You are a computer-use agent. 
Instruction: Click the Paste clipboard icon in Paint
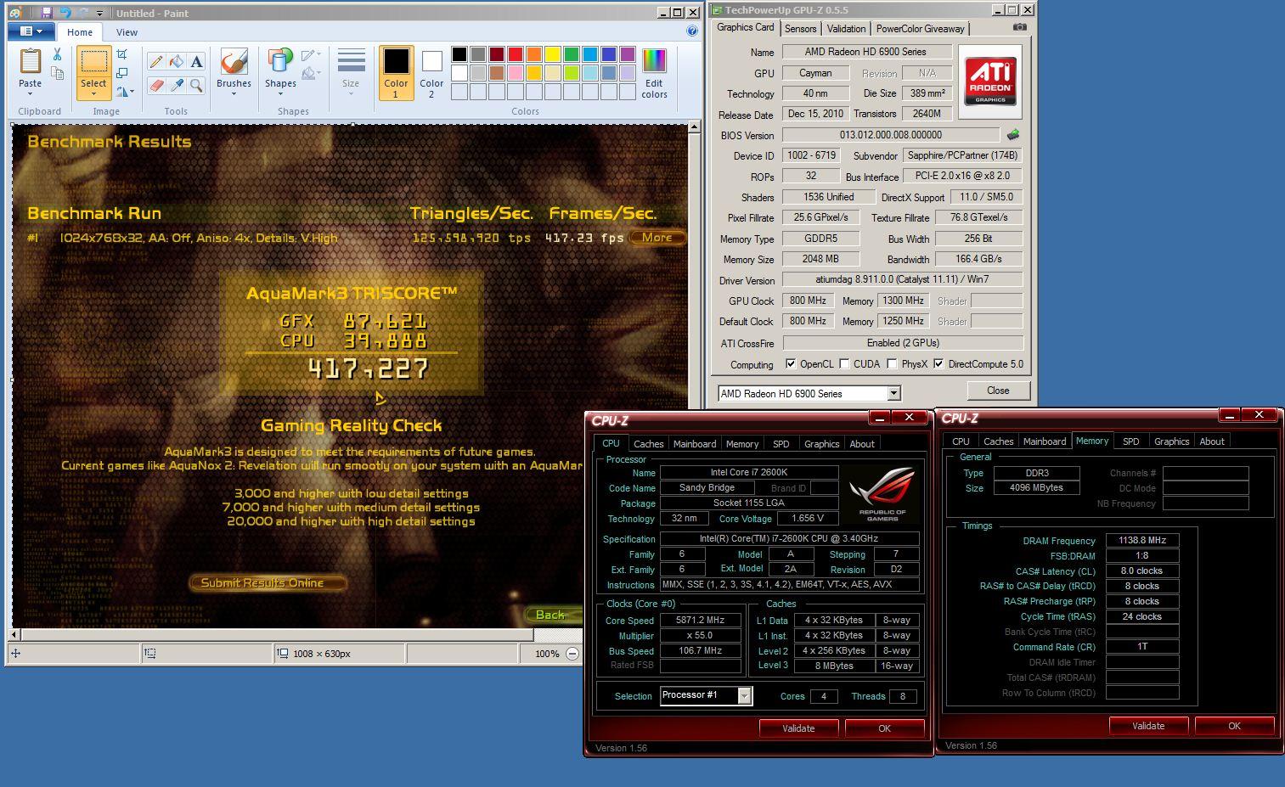point(30,62)
